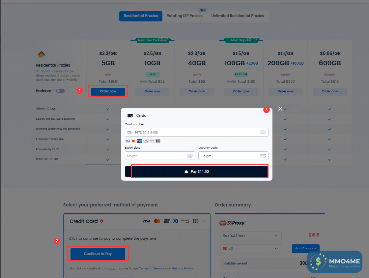Order the 5GB plan now
This screenshot has width=369, height=278.
click(x=108, y=91)
